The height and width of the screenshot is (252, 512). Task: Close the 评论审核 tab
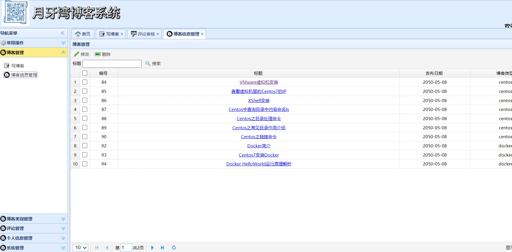pyautogui.click(x=158, y=34)
